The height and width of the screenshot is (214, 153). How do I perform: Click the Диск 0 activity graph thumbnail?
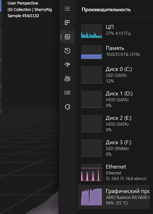91,75
